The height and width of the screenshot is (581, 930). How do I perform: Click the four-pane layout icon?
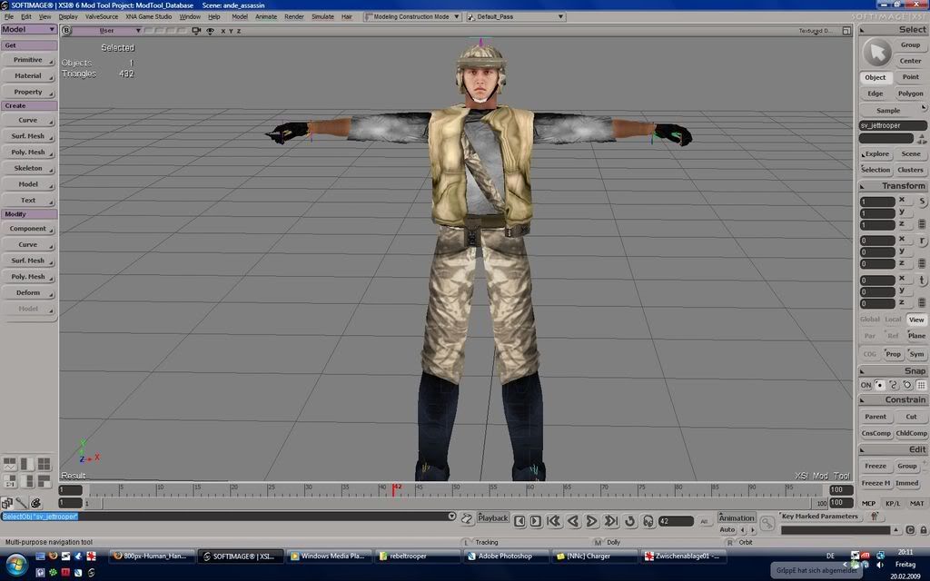pos(44,464)
